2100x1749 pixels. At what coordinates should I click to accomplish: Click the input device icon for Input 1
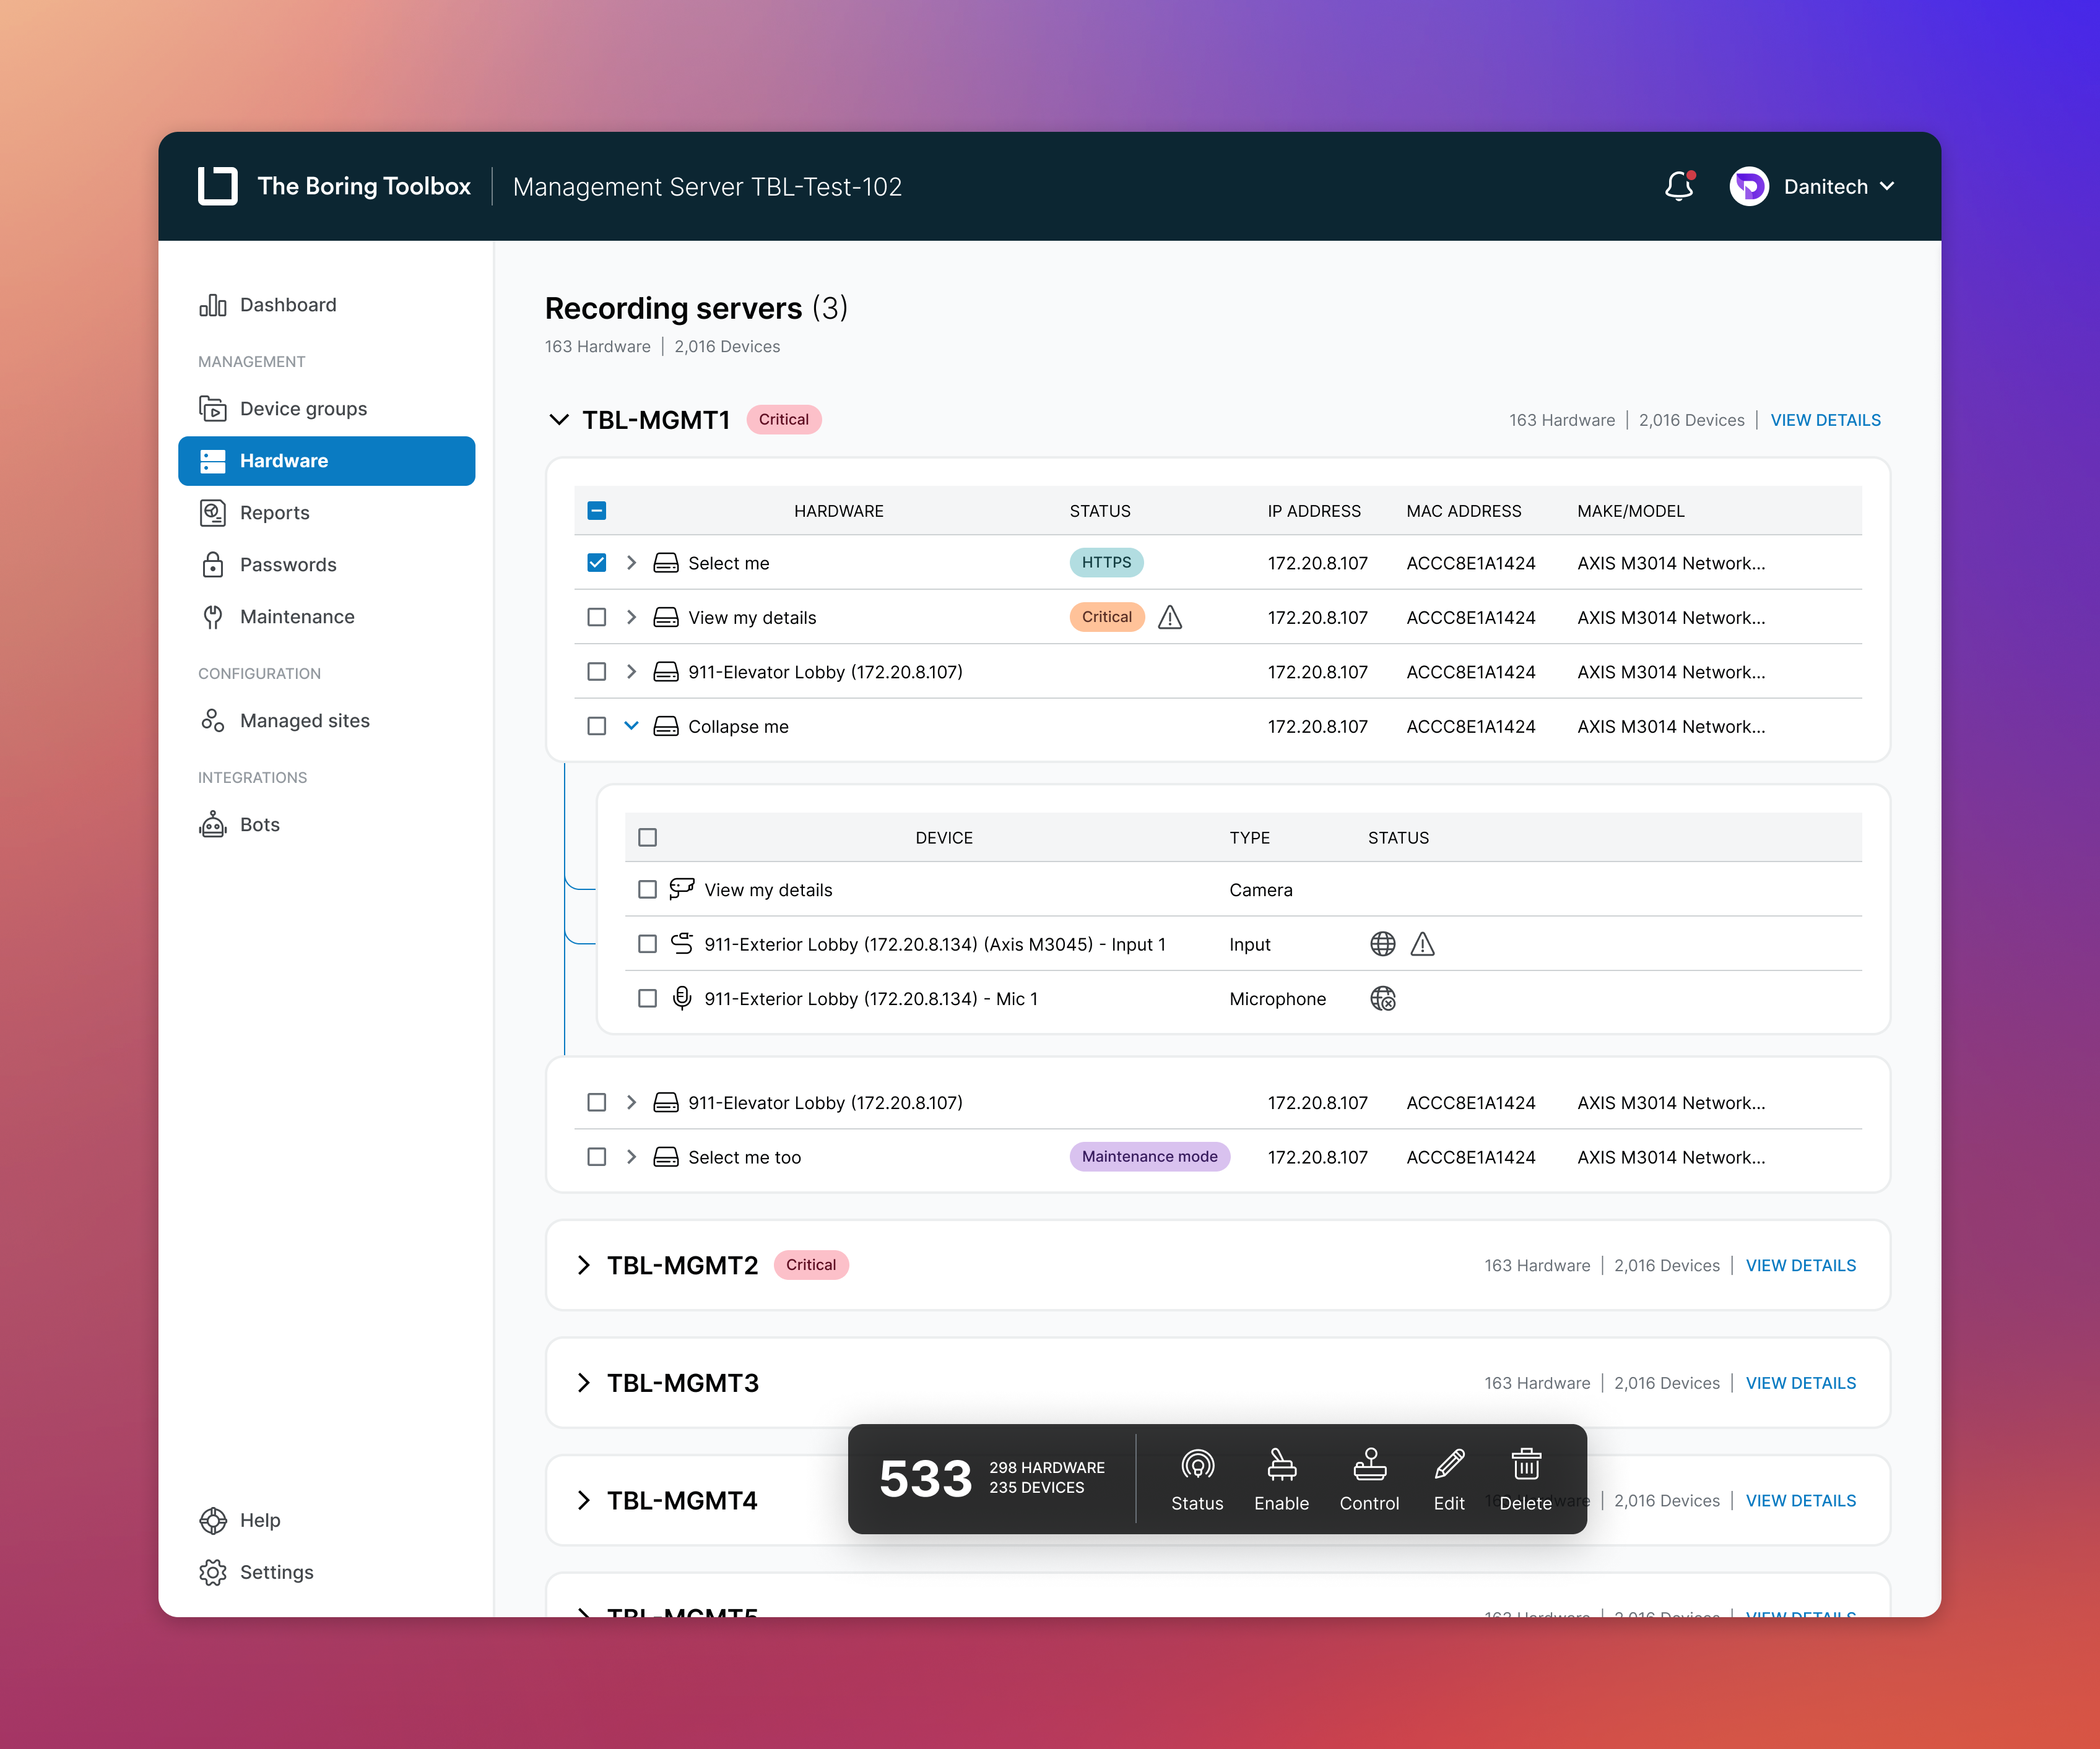pos(682,943)
